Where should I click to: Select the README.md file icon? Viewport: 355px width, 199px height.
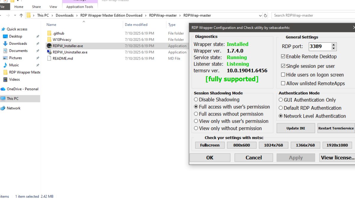(49, 58)
